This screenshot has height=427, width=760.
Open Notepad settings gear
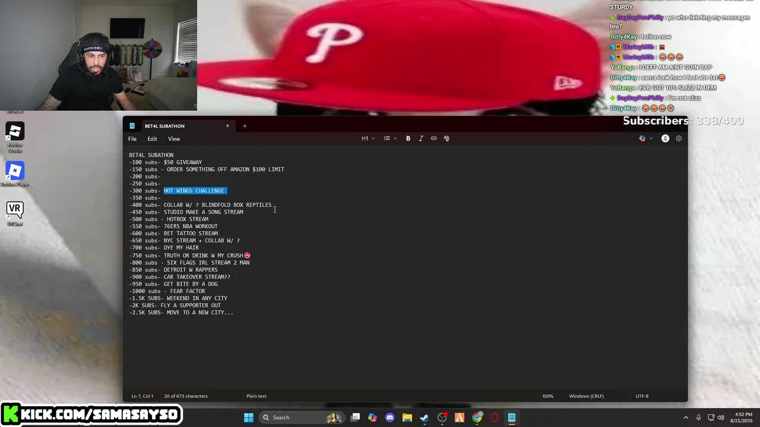[x=679, y=138]
